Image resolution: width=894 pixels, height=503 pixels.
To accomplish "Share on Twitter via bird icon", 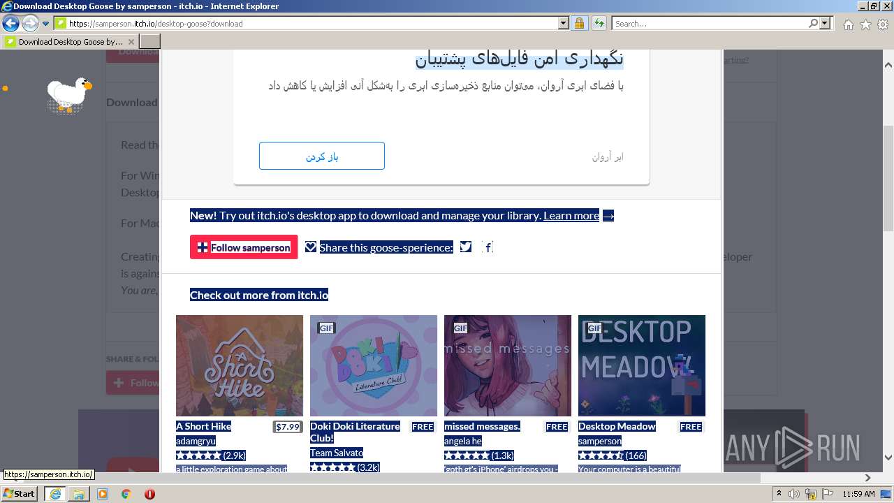I will 466,247.
